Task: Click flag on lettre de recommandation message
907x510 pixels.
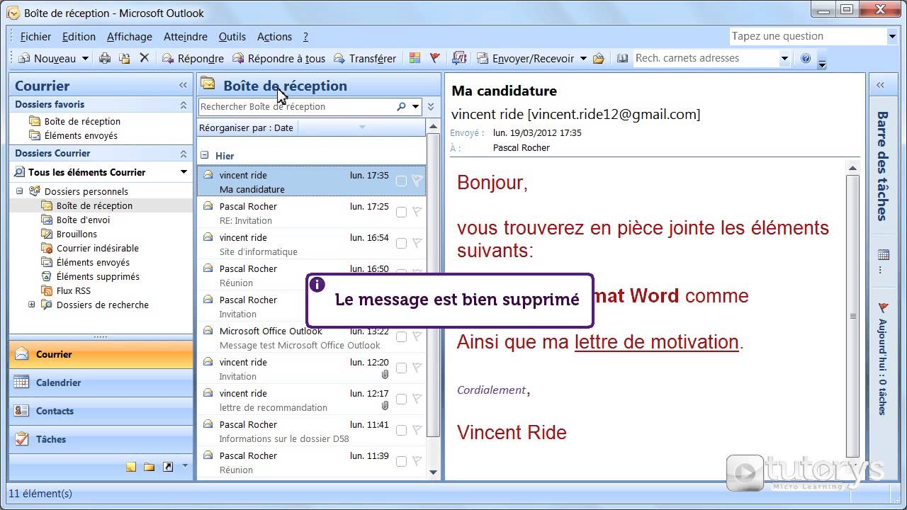Action: click(417, 399)
